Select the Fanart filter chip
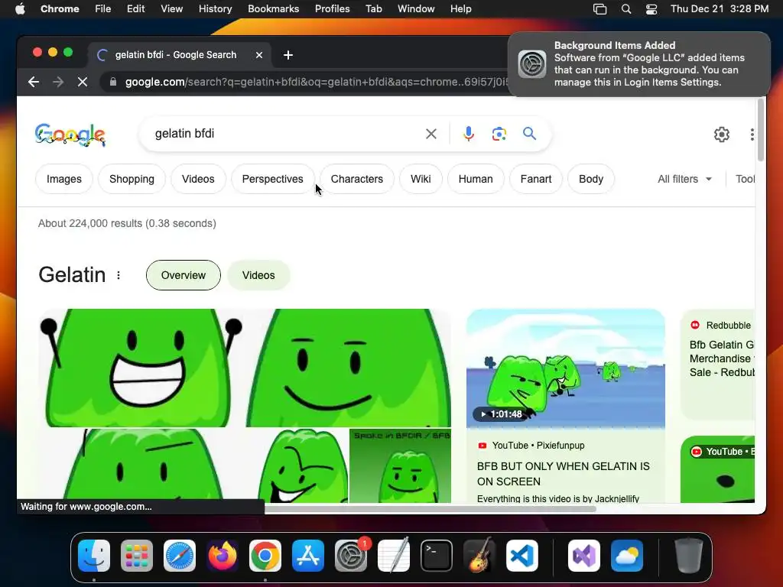The height and width of the screenshot is (587, 783). (x=536, y=179)
